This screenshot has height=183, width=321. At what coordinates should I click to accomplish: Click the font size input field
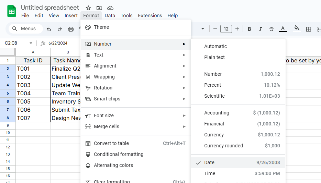(x=226, y=29)
